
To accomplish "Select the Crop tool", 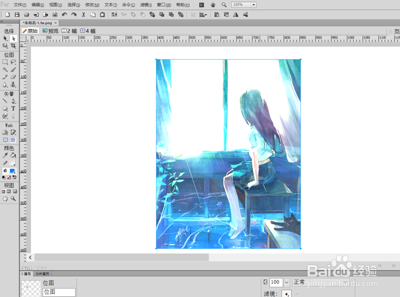I will click(13, 46).
